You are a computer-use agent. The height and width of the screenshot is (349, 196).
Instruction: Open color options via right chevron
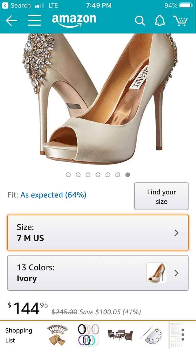[176, 273]
